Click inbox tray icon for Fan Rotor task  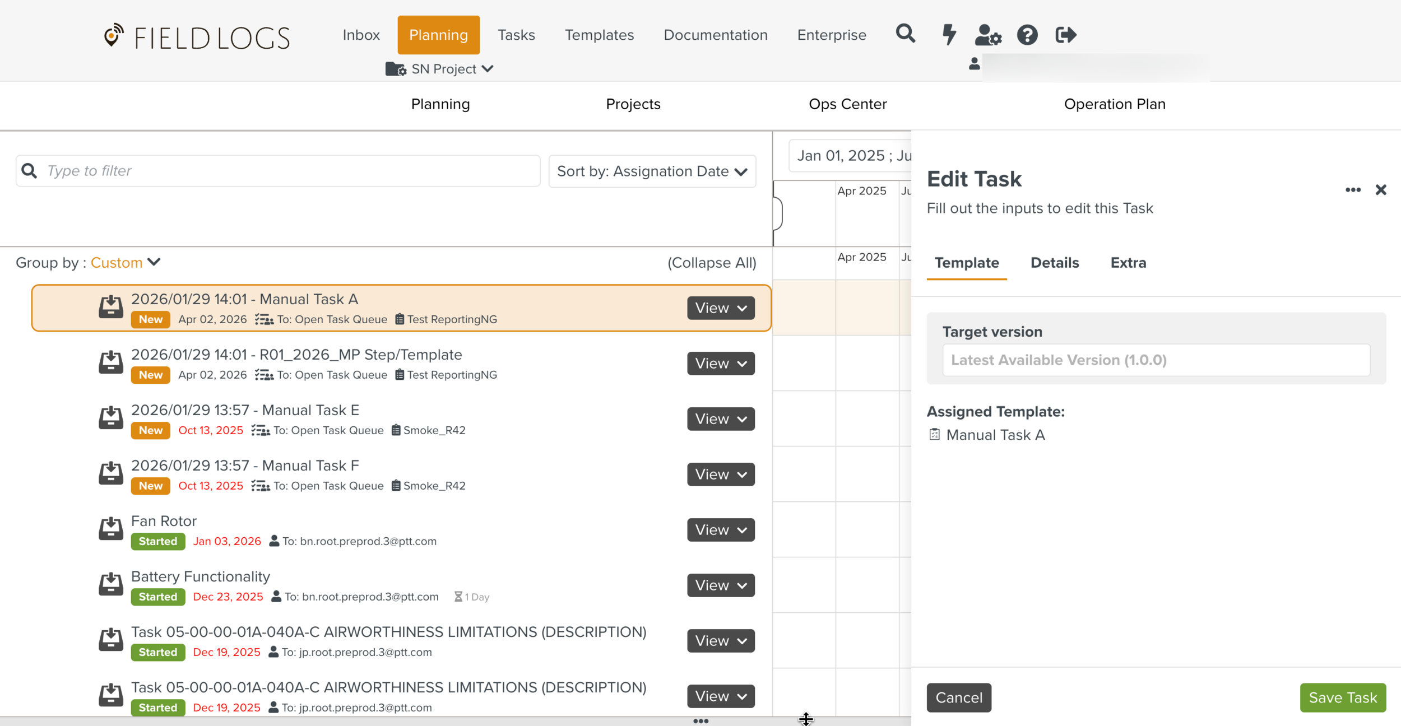[x=111, y=529]
